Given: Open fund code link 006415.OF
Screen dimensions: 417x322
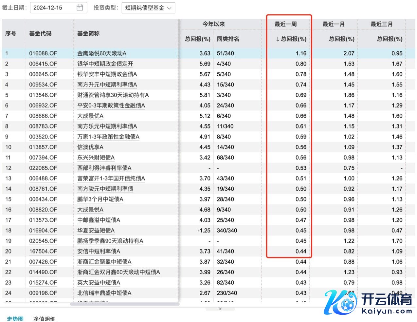Looking at the screenshot, I should coord(43,64).
